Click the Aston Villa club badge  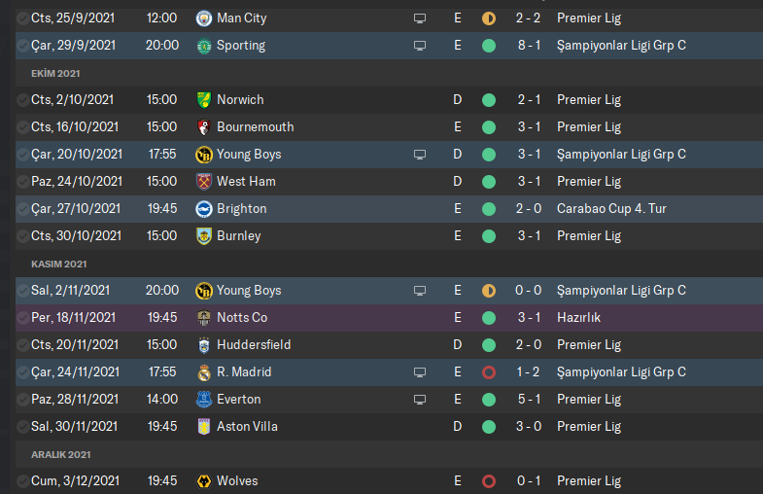coord(203,427)
